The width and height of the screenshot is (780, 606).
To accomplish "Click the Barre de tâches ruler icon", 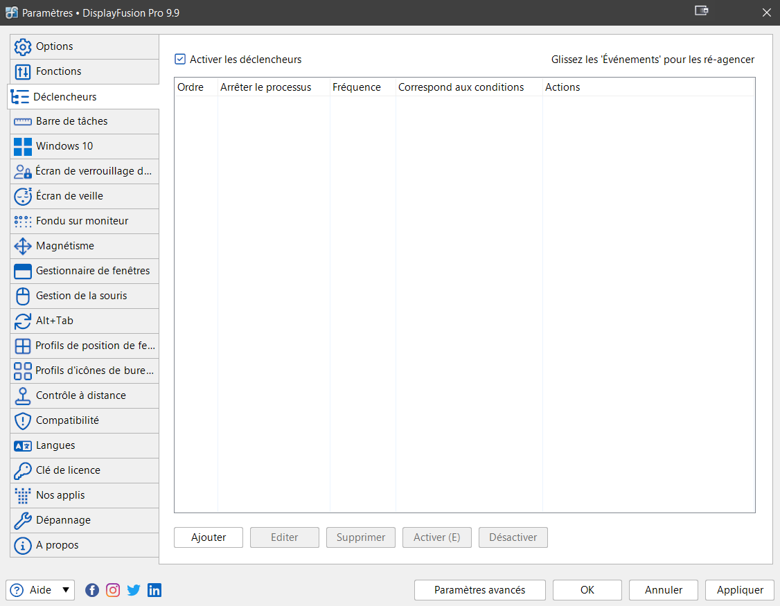I will 22,122.
